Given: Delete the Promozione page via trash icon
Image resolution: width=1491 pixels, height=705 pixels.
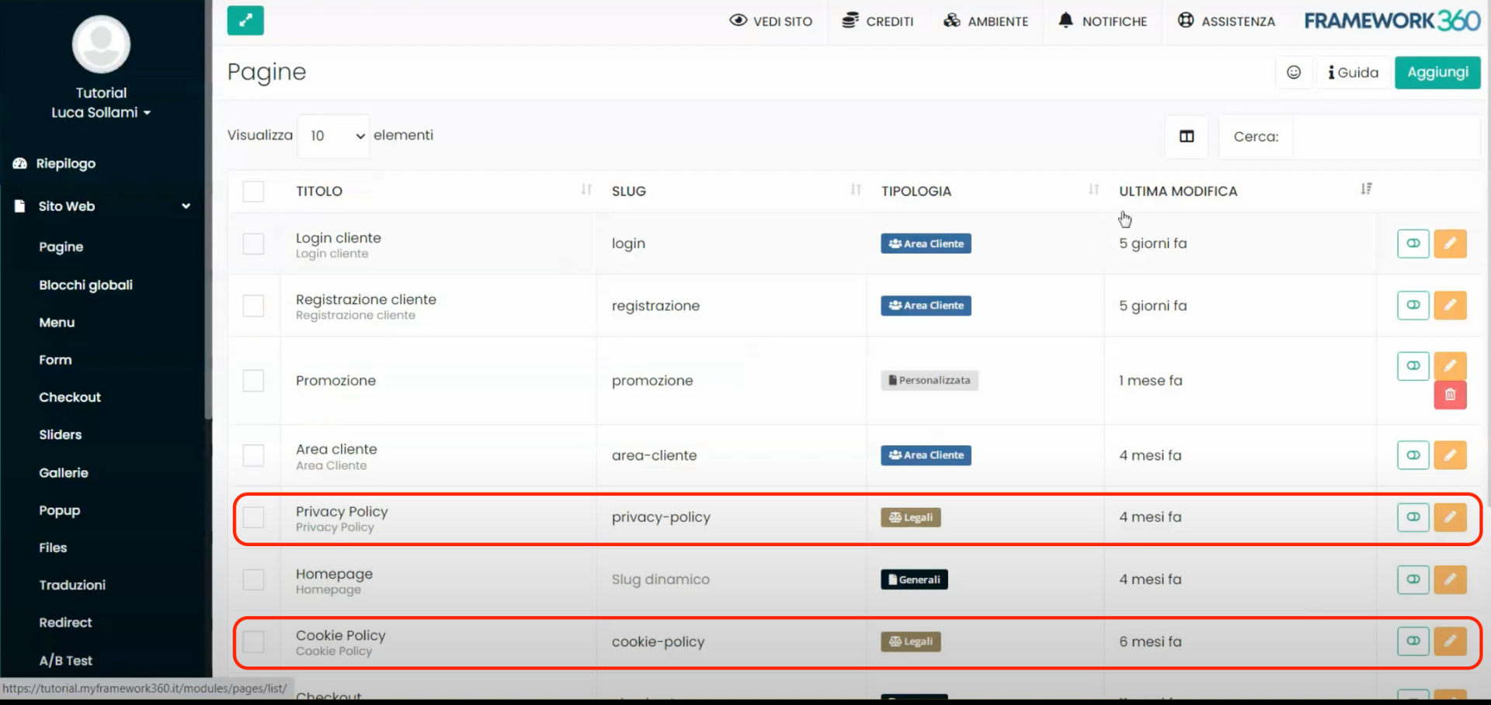Looking at the screenshot, I should (1450, 395).
